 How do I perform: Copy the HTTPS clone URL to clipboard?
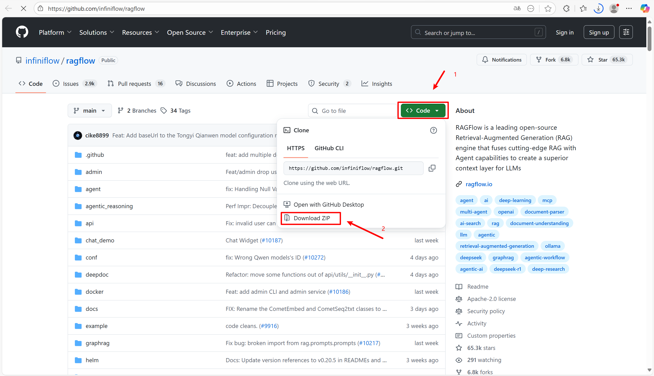[432, 168]
